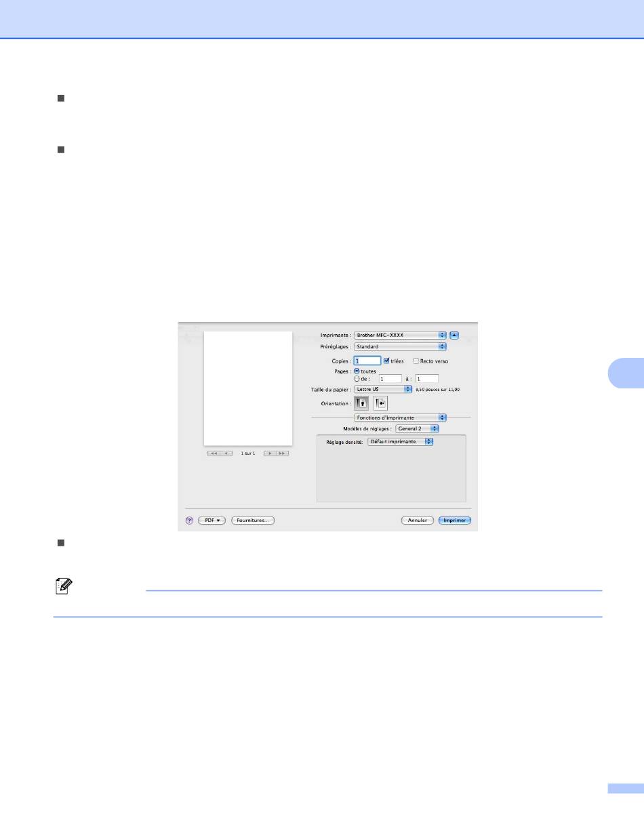
Task: Go to previous preview page
Action: (226, 453)
